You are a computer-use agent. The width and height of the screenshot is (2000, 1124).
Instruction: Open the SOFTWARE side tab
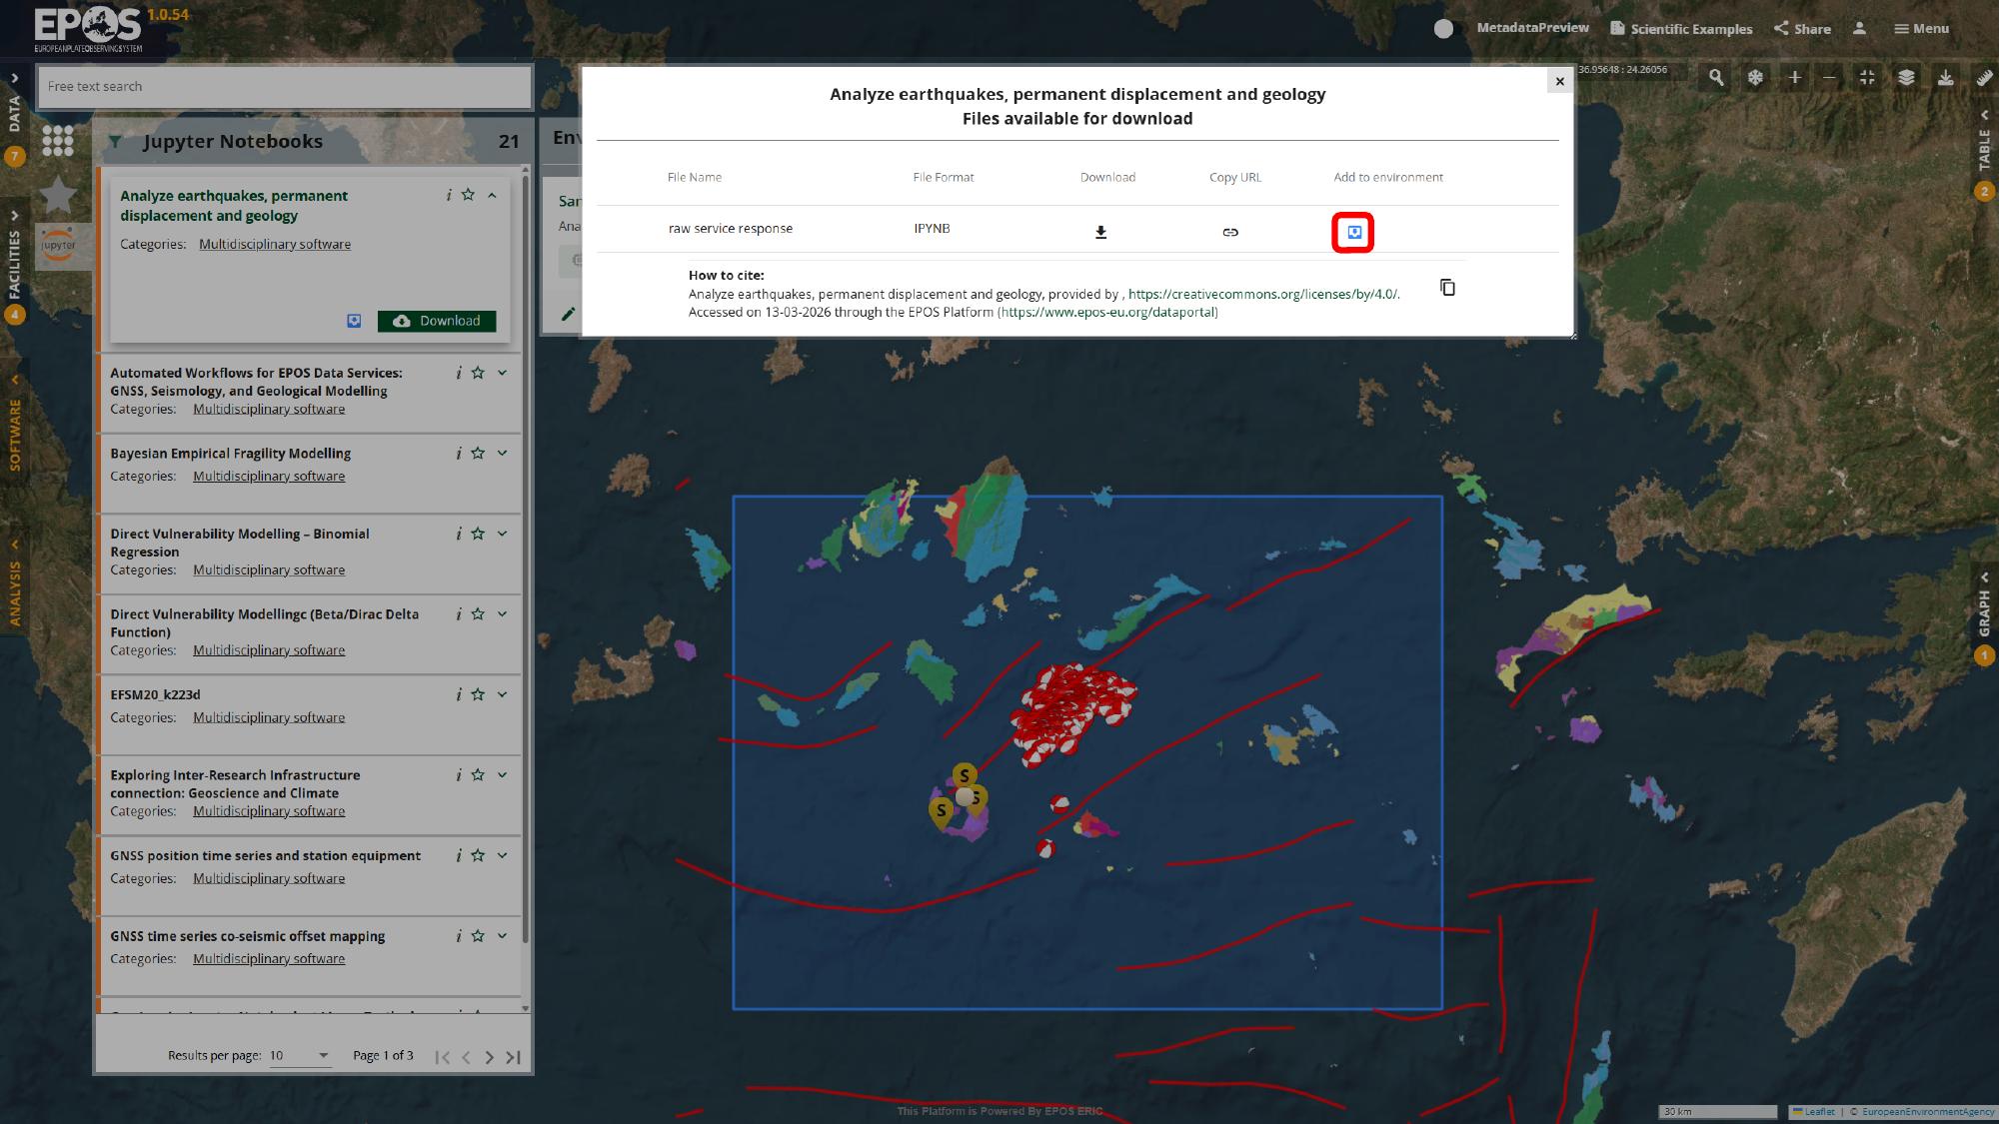pyautogui.click(x=15, y=434)
